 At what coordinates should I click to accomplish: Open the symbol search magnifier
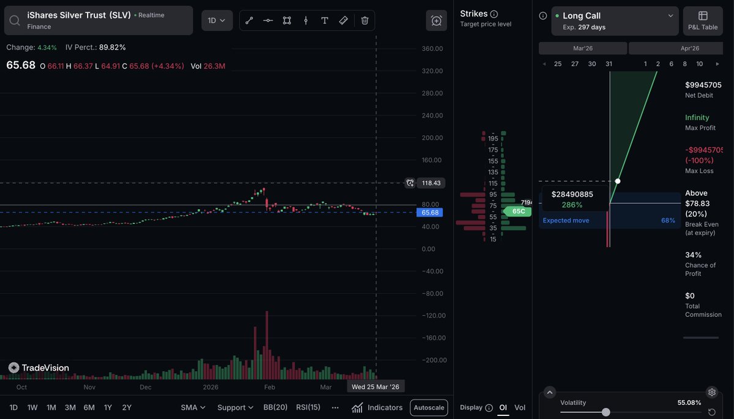15,21
